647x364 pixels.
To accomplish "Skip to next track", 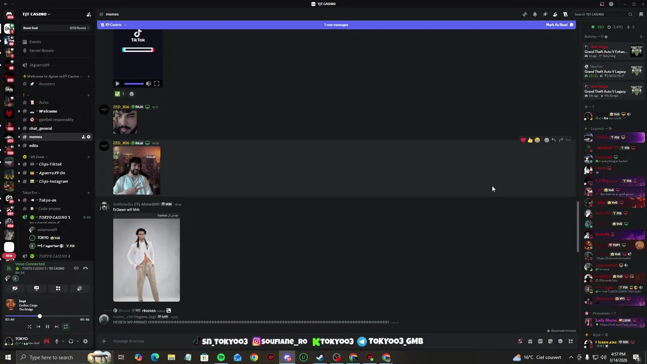I will 57,327.
